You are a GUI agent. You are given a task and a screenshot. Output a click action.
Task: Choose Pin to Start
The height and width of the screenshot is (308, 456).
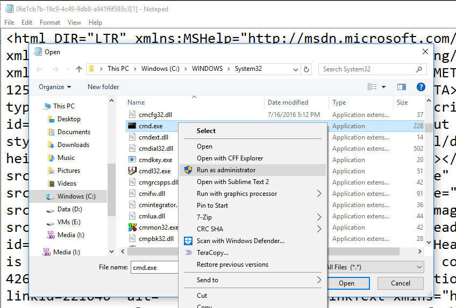252,206
